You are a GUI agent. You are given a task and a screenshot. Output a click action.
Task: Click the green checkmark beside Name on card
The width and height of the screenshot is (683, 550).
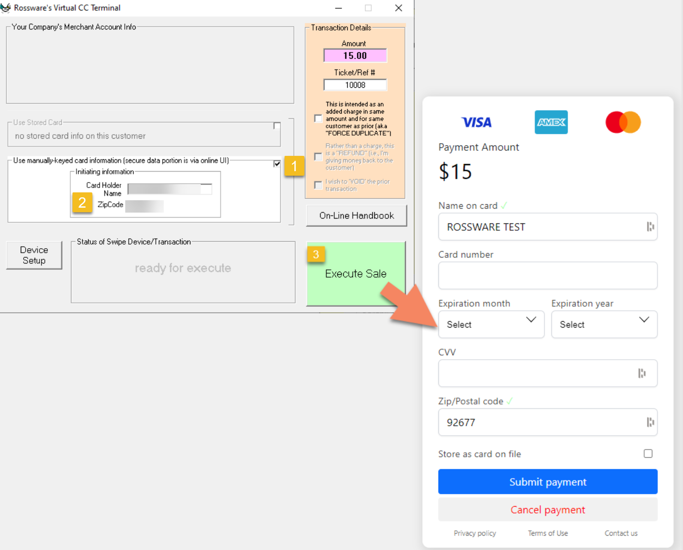coord(503,205)
